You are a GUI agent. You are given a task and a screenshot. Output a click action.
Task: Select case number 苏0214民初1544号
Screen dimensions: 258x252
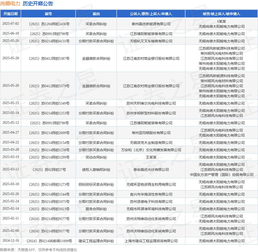pos(49,194)
